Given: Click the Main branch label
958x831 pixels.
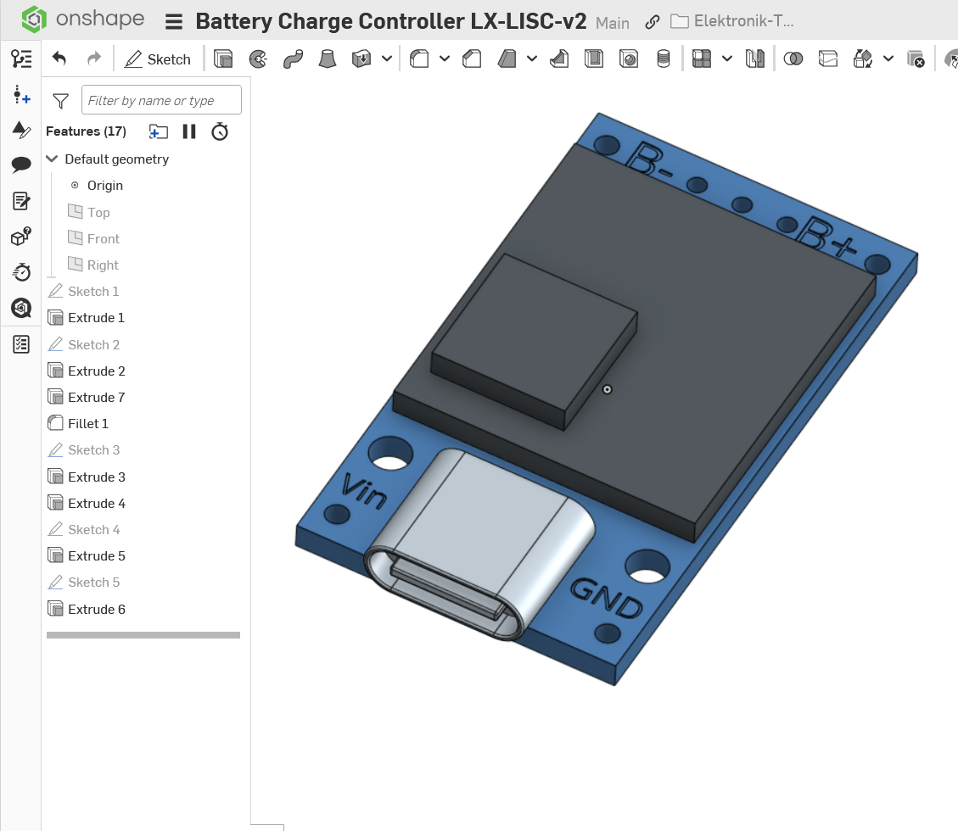Looking at the screenshot, I should [x=612, y=23].
